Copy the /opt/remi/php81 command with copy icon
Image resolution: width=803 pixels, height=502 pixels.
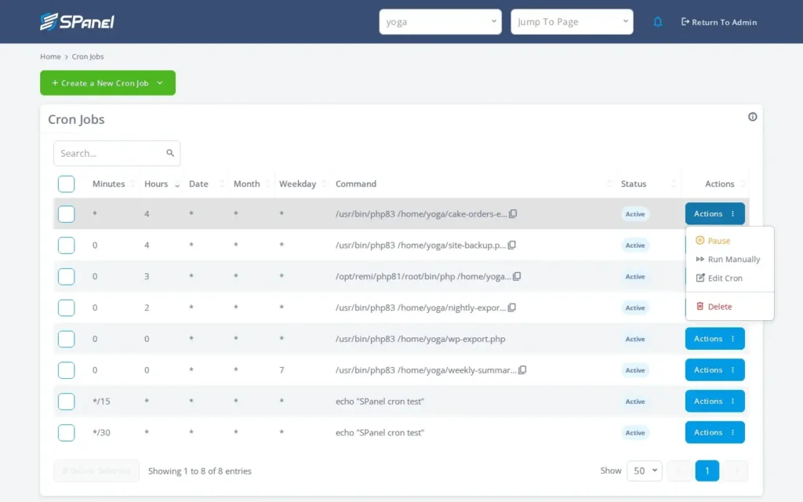coord(517,276)
